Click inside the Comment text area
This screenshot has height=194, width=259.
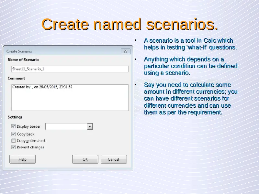(70, 99)
